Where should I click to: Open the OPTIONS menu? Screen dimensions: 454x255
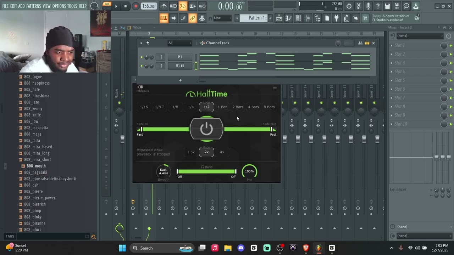click(x=59, y=6)
